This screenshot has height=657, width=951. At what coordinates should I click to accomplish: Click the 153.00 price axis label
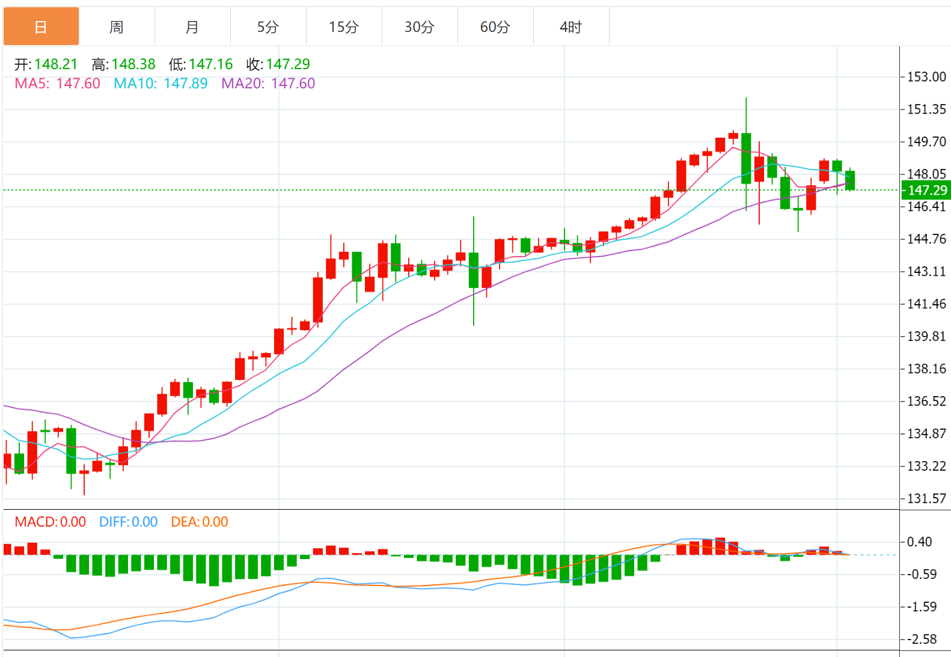coord(926,77)
